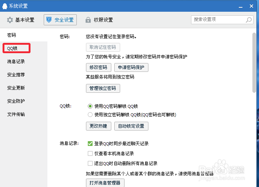Open the 权限设置 tab
This screenshot has width=259, height=187.
coord(99,20)
